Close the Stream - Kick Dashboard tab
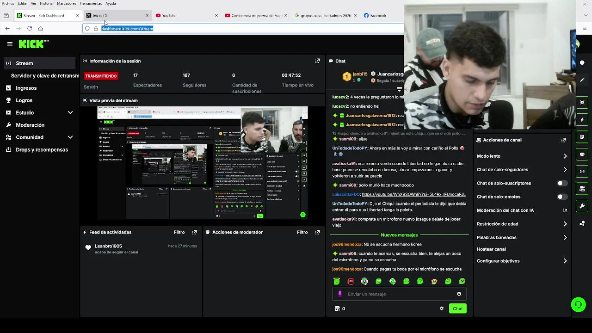Image resolution: width=592 pixels, height=333 pixels. click(x=77, y=15)
